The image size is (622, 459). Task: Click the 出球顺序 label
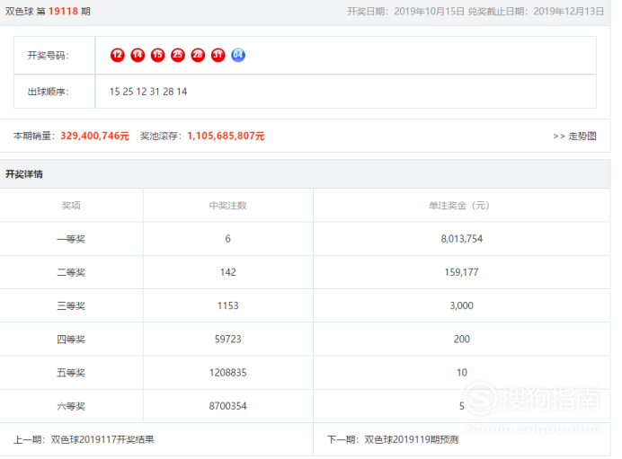(x=48, y=92)
